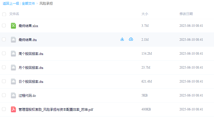Screen dimensions: 214x117
Task: Tick the checkbox for 过程代码.do
Action: pos(4,95)
